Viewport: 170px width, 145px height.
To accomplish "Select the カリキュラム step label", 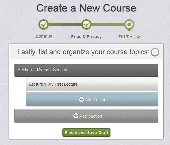I will point(129,36).
